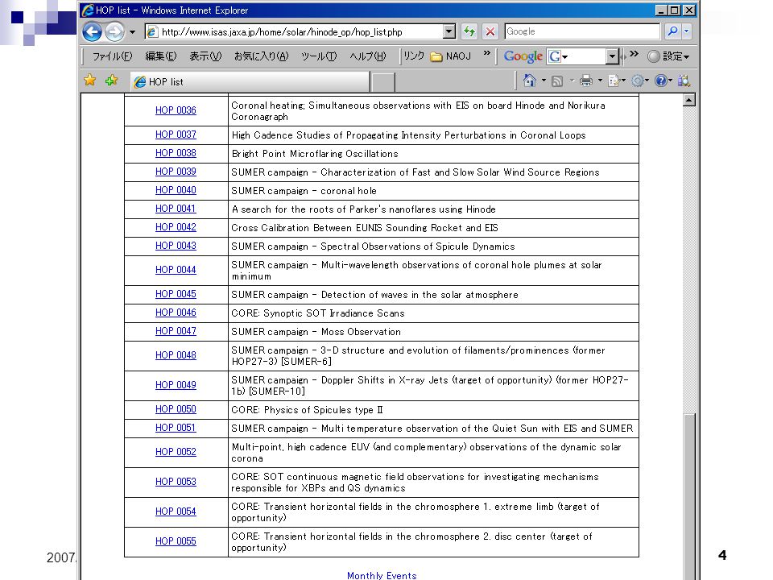Open the HOP 0043 link
773x580 pixels.
(176, 246)
